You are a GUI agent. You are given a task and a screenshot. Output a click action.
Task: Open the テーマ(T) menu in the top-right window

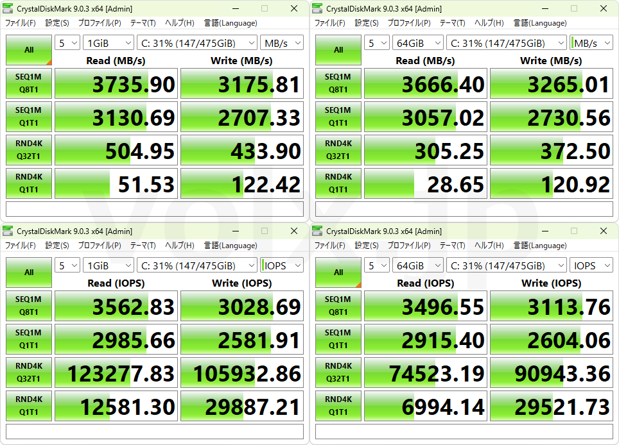(453, 23)
